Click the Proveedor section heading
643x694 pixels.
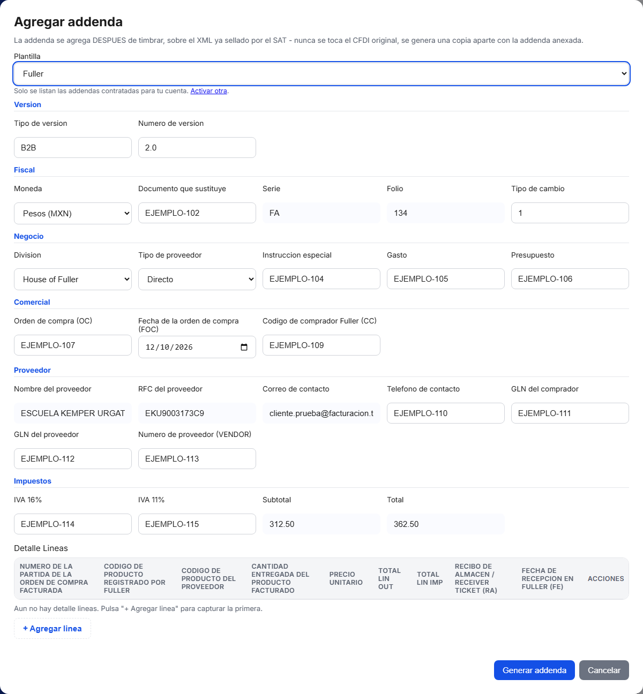pyautogui.click(x=32, y=371)
